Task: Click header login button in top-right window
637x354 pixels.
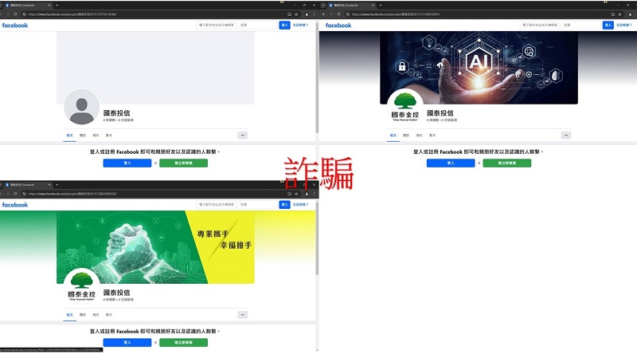Action: [x=608, y=25]
